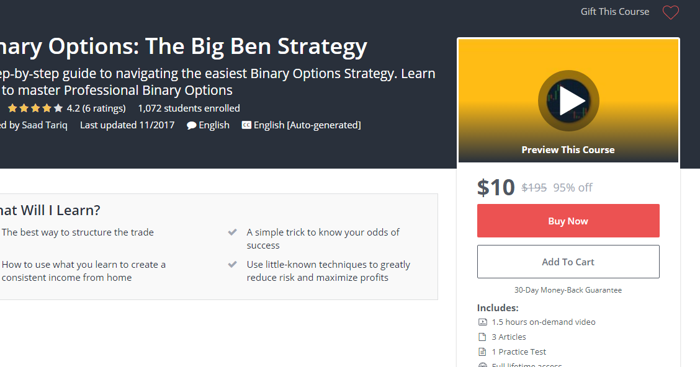Click the 1,072 students enrolled text

tap(189, 108)
